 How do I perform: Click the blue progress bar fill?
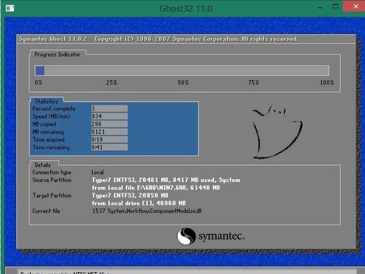point(40,71)
